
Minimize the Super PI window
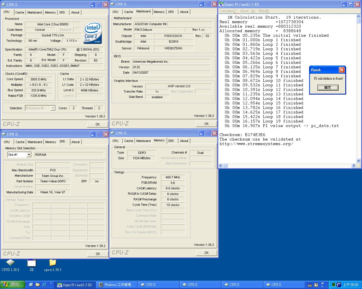[344, 4]
